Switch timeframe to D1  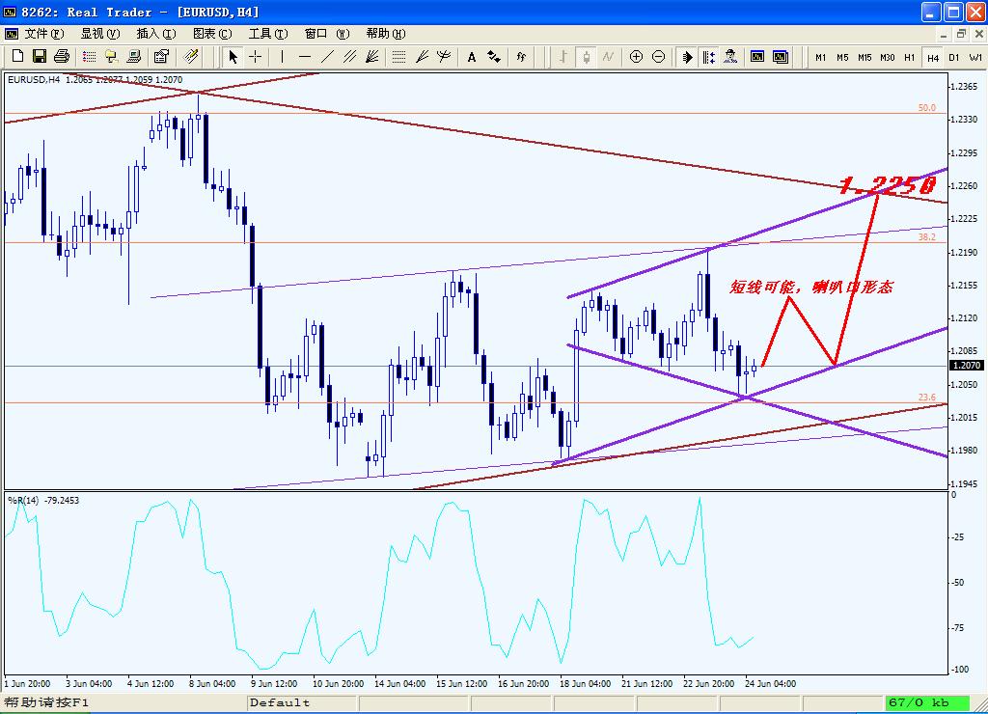point(954,57)
